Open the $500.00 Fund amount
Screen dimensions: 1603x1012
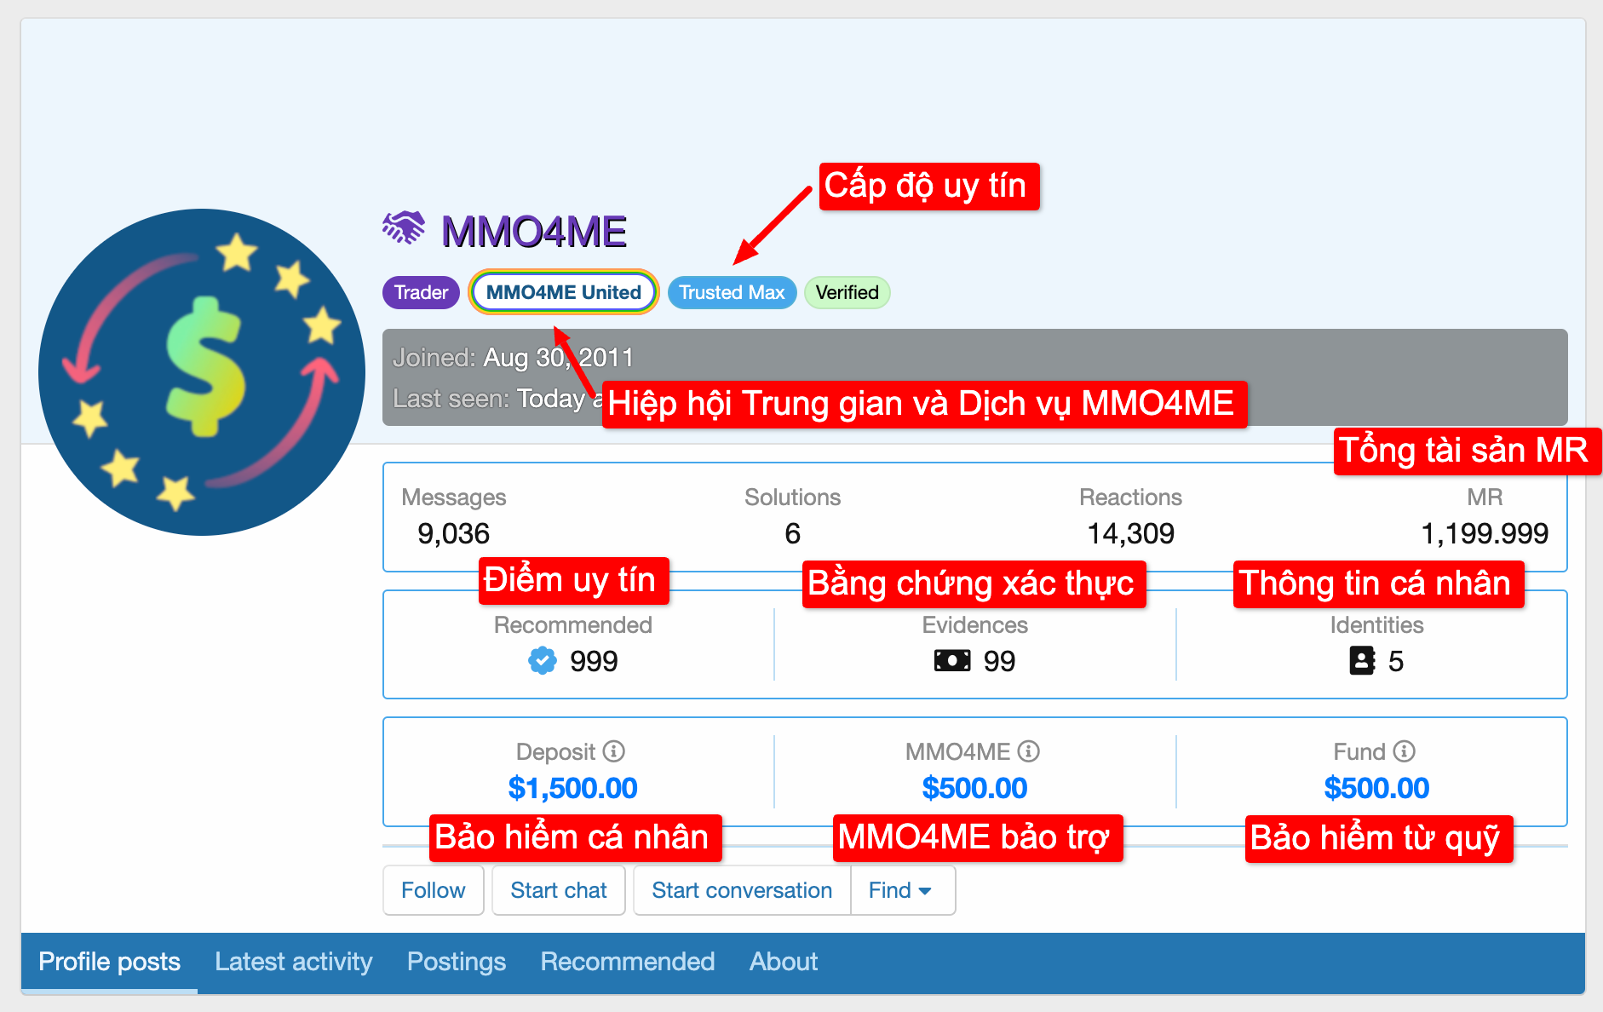point(1376,788)
